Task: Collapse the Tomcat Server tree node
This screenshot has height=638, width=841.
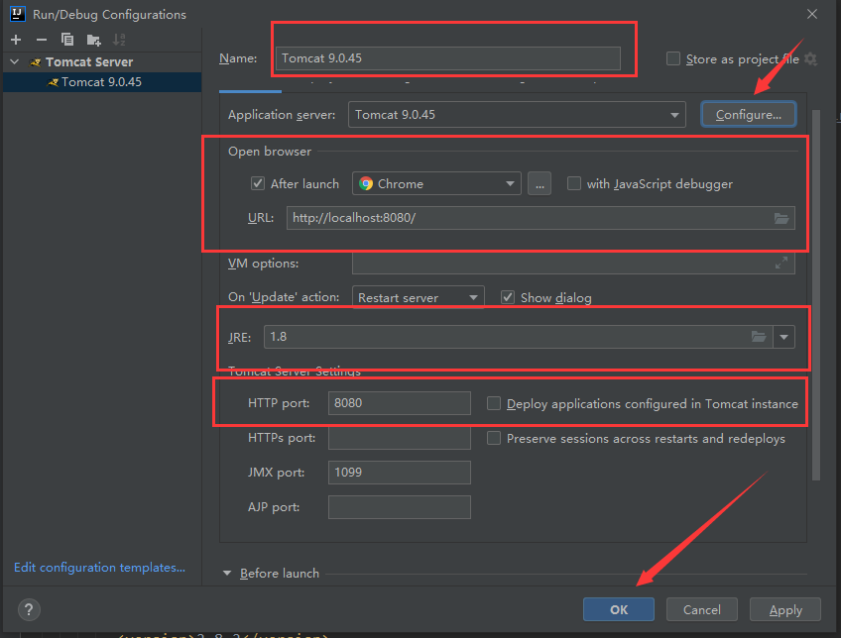Action: tap(15, 62)
